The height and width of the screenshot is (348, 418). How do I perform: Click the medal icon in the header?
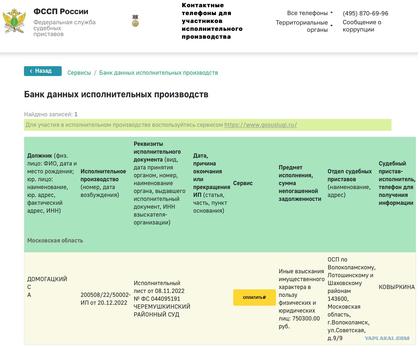point(135,21)
